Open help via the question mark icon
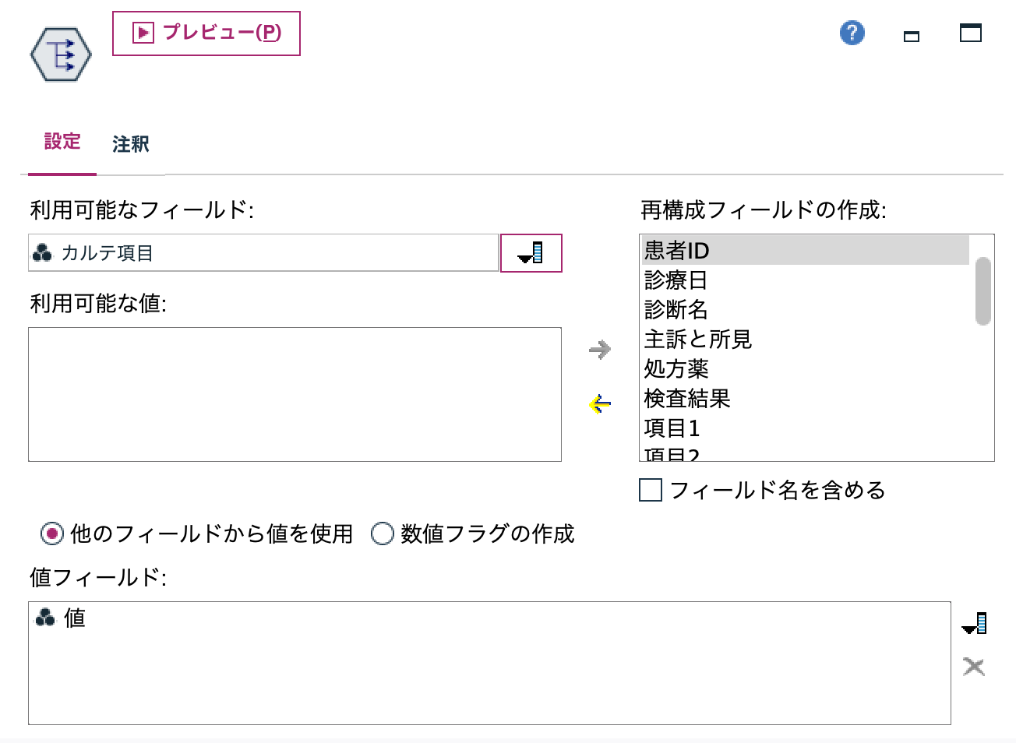The image size is (1016, 743). tap(852, 33)
